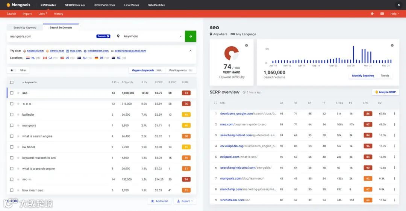This screenshot has height=211, width=406.
Task: Open options menu for mailchimp.com result
Action: coord(394,189)
